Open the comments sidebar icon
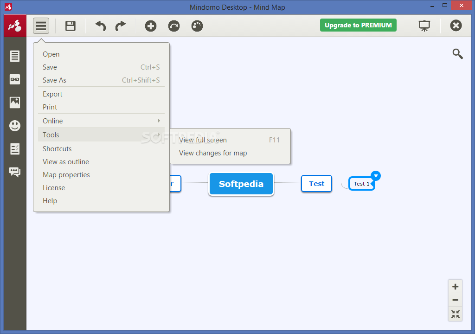475x334 pixels. coord(15,172)
